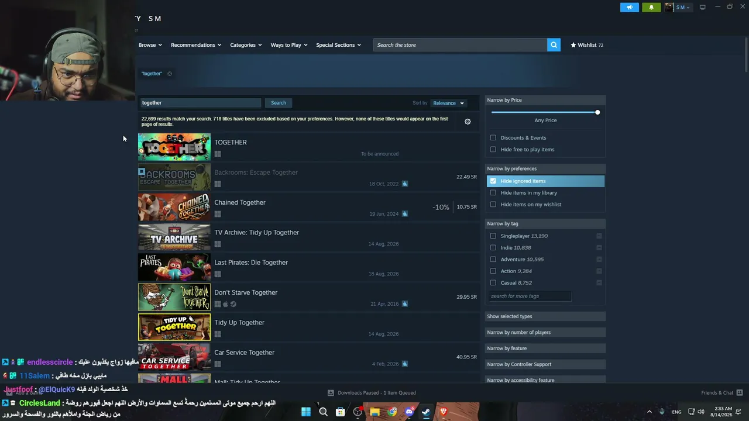Filter by Indie tag checkbox

(493, 248)
